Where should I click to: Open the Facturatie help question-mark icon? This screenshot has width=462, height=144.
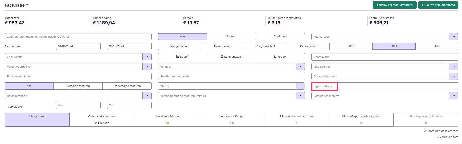(27, 5)
